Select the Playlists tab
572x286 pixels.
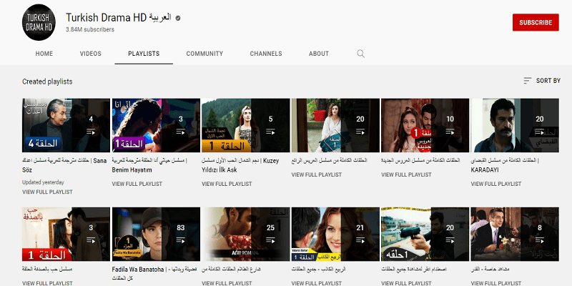click(144, 54)
